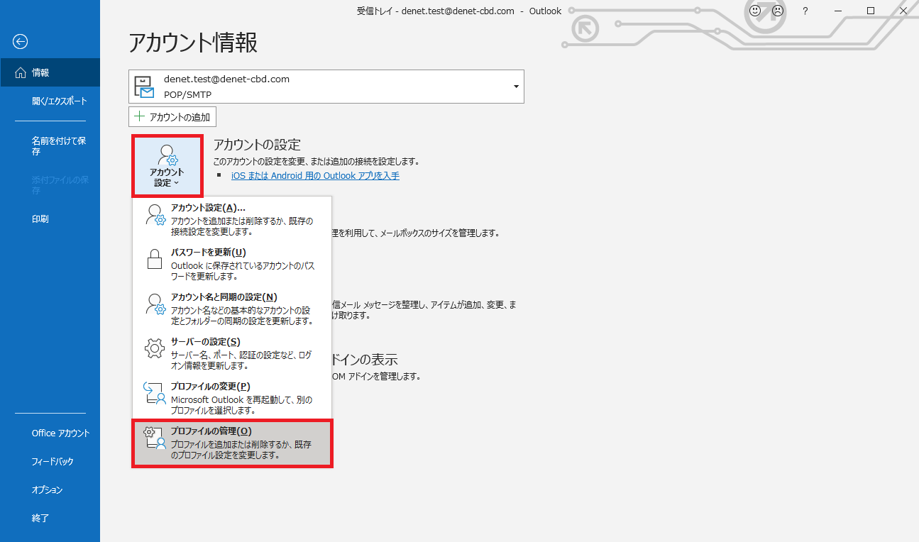The image size is (919, 542).
Task: Click the smiley feedback face icon
Action: (754, 11)
